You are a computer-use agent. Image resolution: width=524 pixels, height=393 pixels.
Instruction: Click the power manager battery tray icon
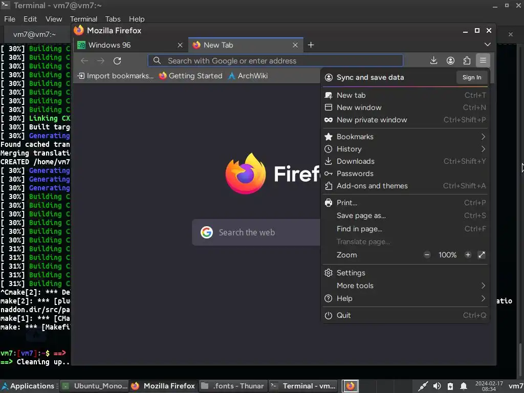(x=450, y=386)
